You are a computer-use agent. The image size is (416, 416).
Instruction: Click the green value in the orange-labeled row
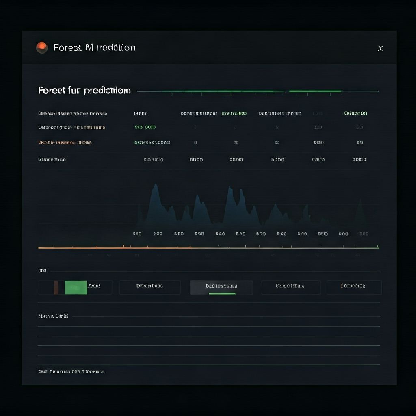click(152, 143)
